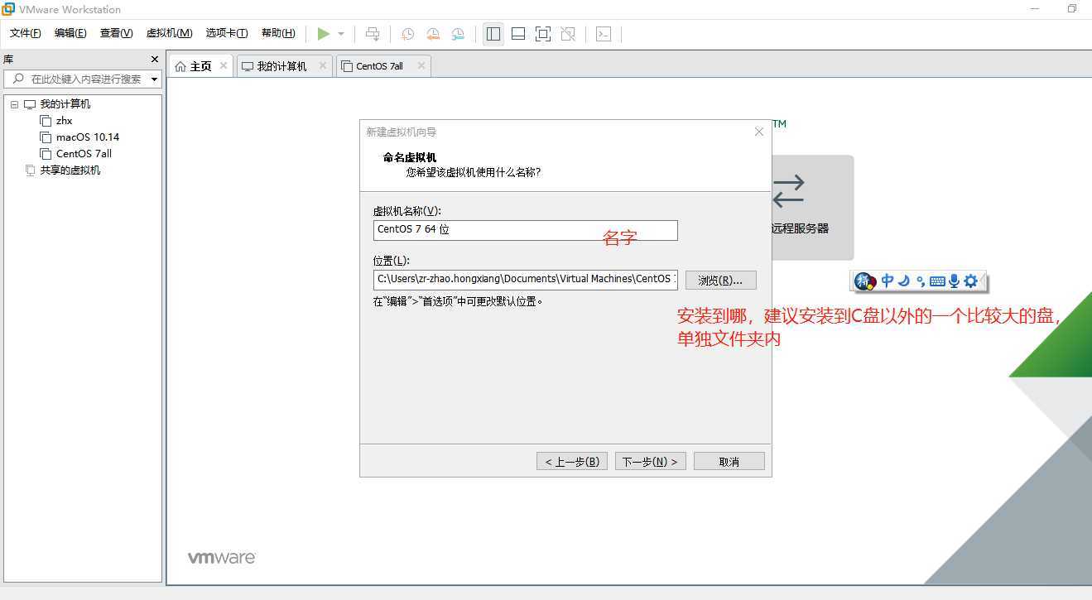Click the 浏览(R)... button

point(720,281)
